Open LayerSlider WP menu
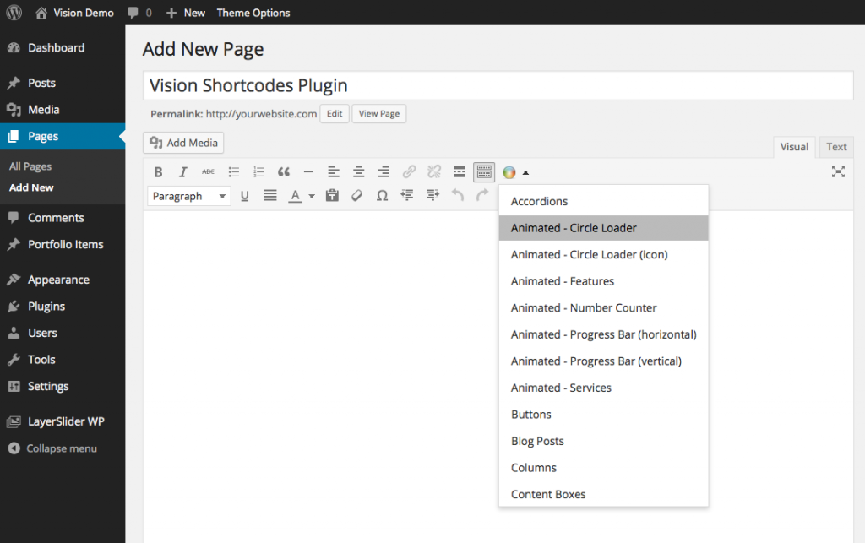This screenshot has height=543, width=865. (x=63, y=421)
